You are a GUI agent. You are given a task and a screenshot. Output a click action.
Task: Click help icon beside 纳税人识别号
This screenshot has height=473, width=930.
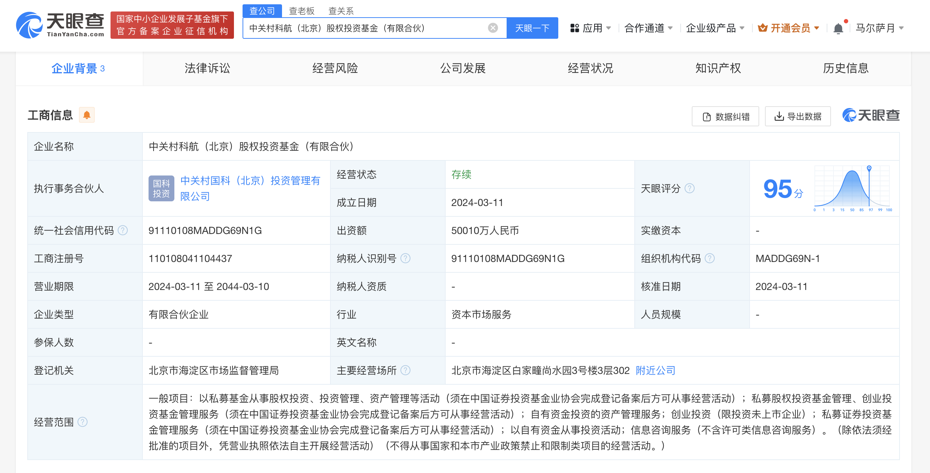(405, 258)
